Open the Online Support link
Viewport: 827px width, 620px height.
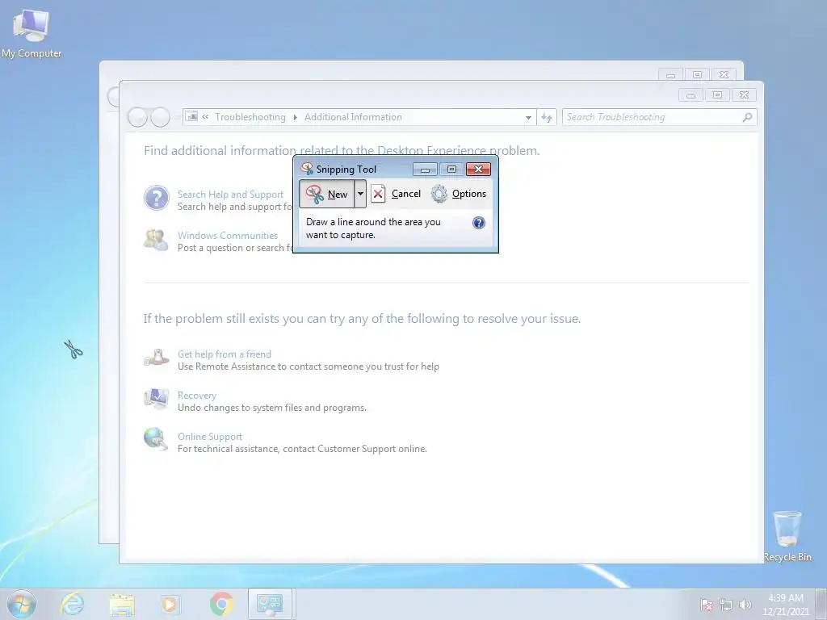click(x=210, y=437)
